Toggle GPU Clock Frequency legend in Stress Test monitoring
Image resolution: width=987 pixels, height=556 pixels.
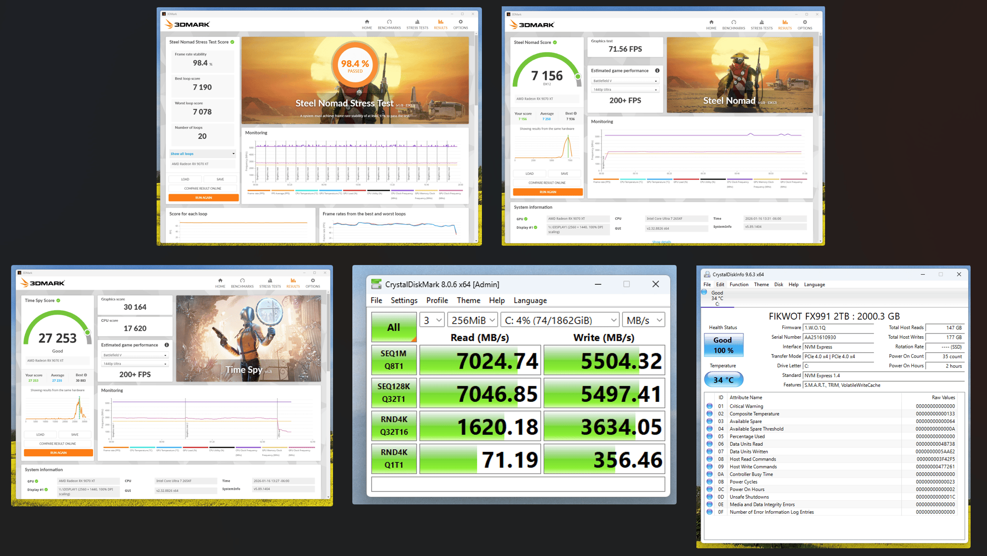451,194
